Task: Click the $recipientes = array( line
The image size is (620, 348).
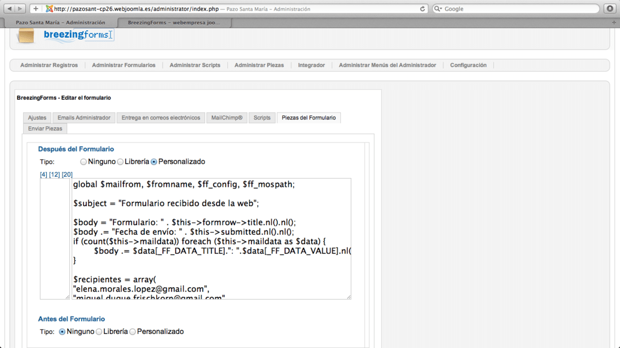Action: (114, 280)
